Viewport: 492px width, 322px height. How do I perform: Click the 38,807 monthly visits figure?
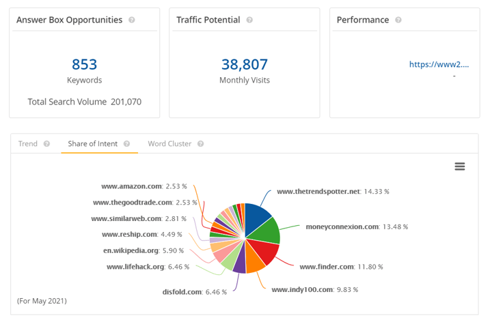pos(245,65)
